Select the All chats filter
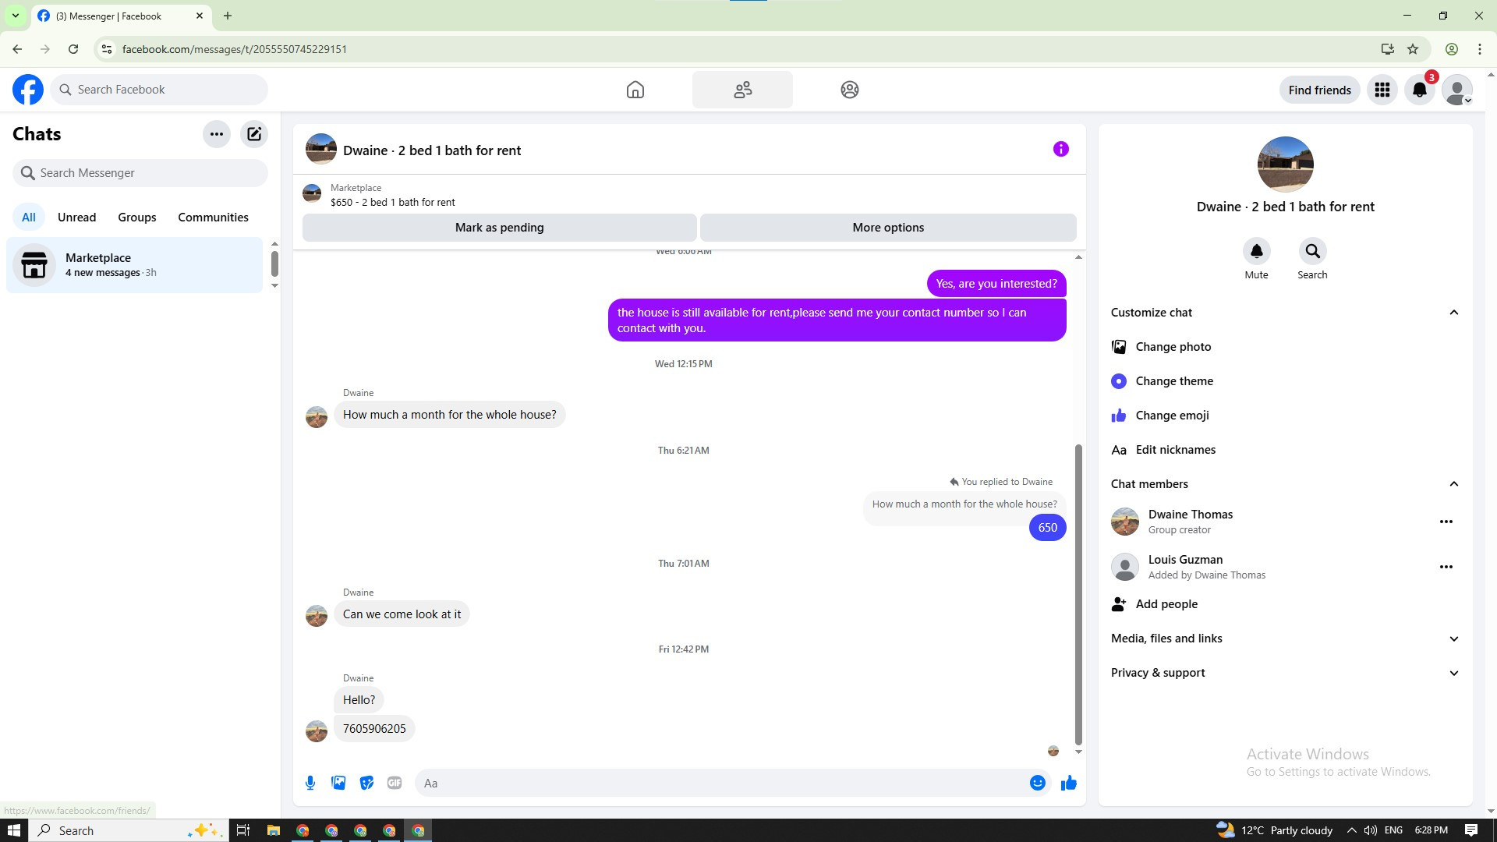 [x=29, y=218]
